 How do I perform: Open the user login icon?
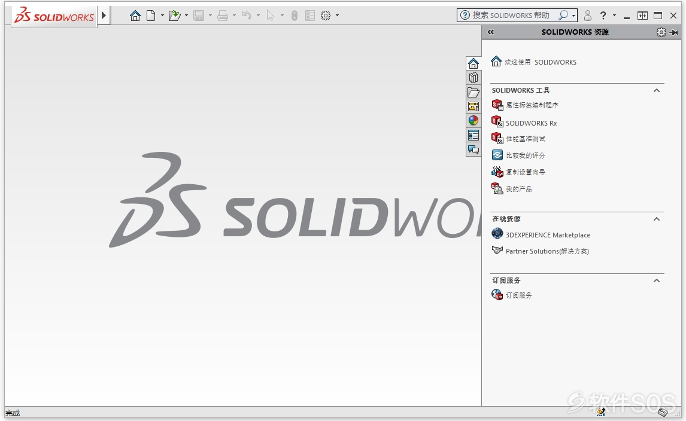[x=588, y=16]
